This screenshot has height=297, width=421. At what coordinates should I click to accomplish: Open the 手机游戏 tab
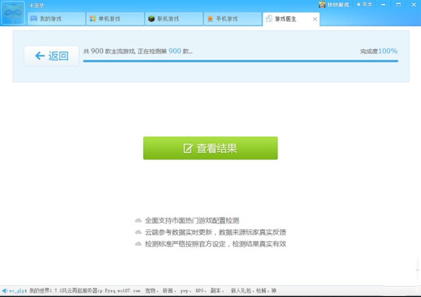tap(233, 19)
